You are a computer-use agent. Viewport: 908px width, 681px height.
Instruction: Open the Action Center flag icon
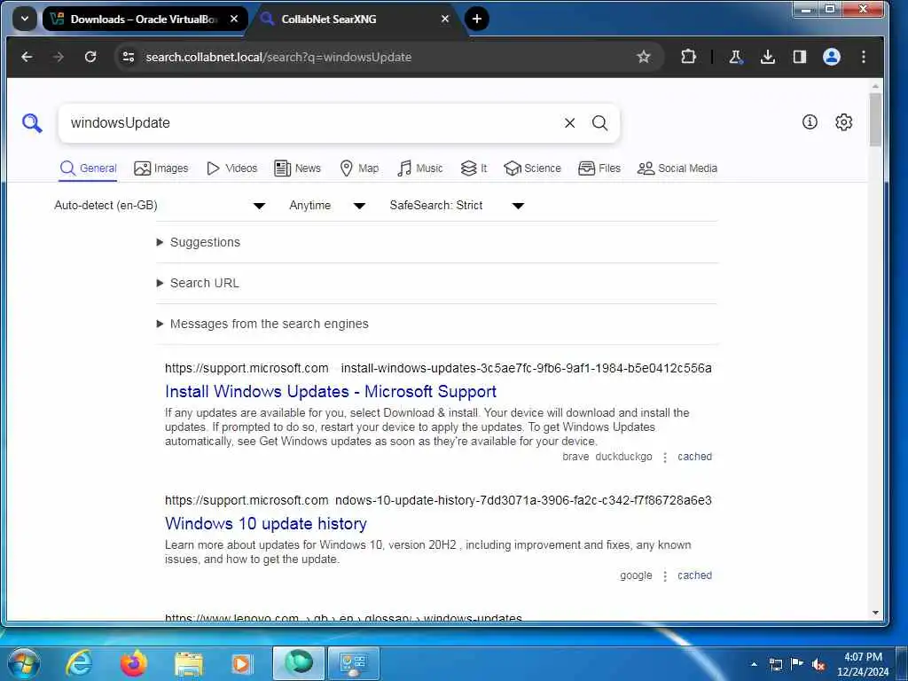[797, 663]
